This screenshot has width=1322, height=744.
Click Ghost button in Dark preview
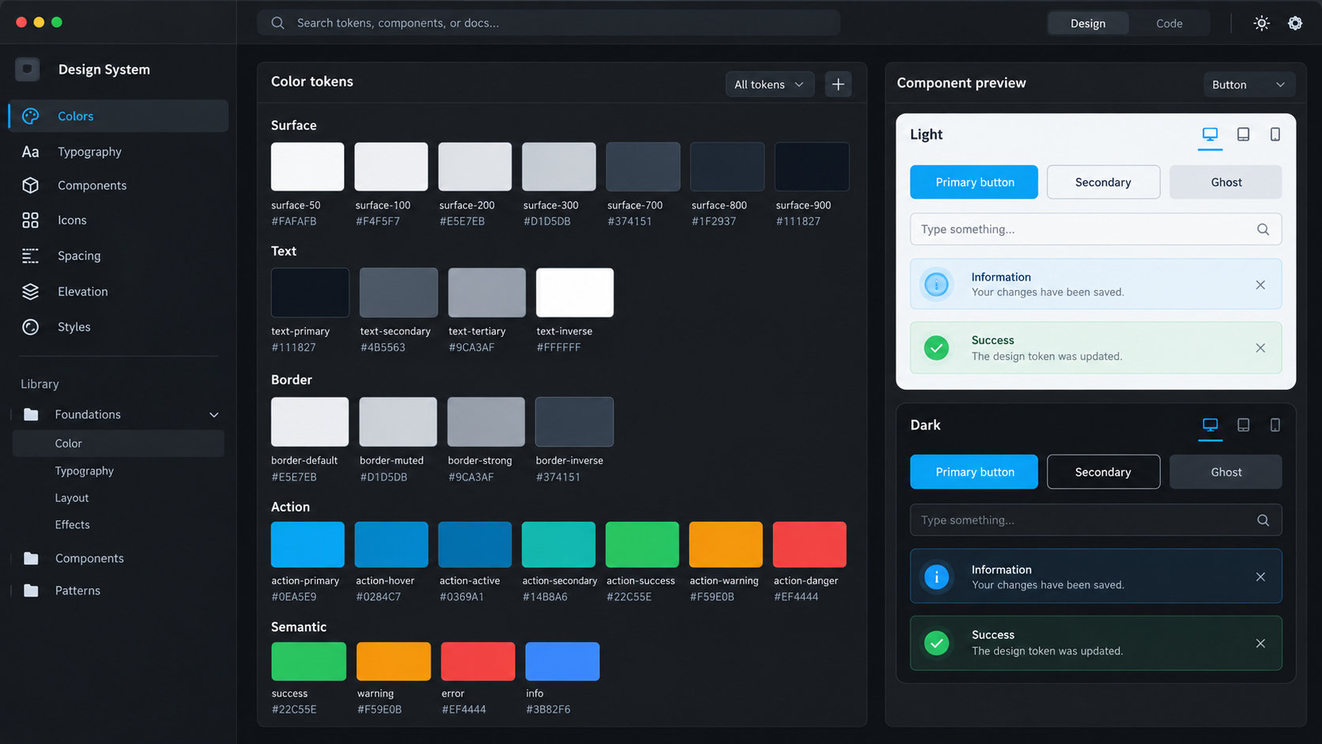(1226, 472)
